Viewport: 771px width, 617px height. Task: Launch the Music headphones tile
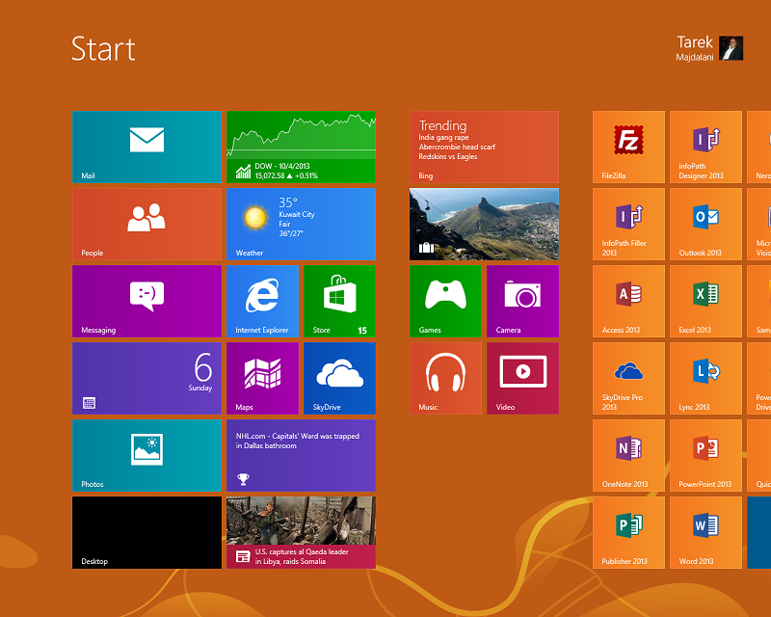click(445, 378)
